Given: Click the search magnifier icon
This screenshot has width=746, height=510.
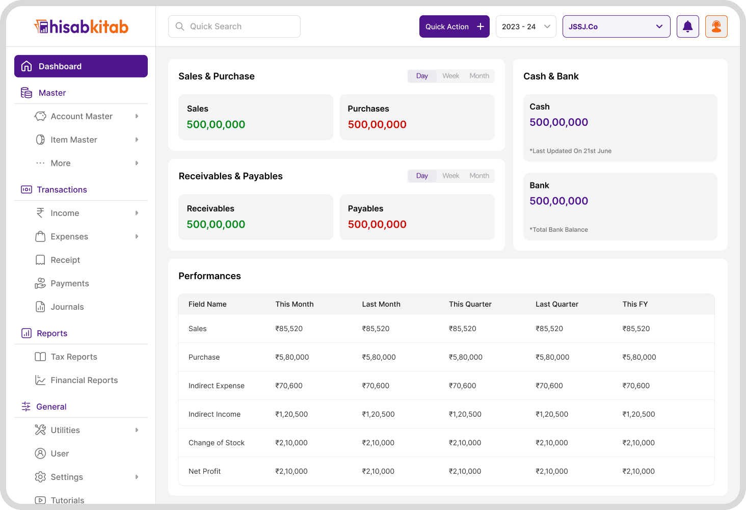Looking at the screenshot, I should coord(180,26).
